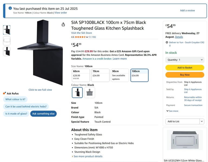The image size is (208, 162).
Task: Select second white product thumbnail
Action: tap(6, 41)
